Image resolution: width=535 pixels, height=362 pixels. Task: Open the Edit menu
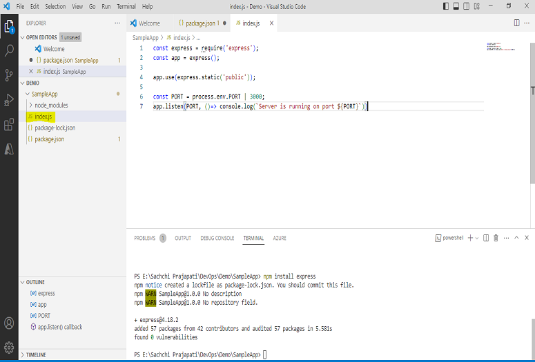[35, 6]
